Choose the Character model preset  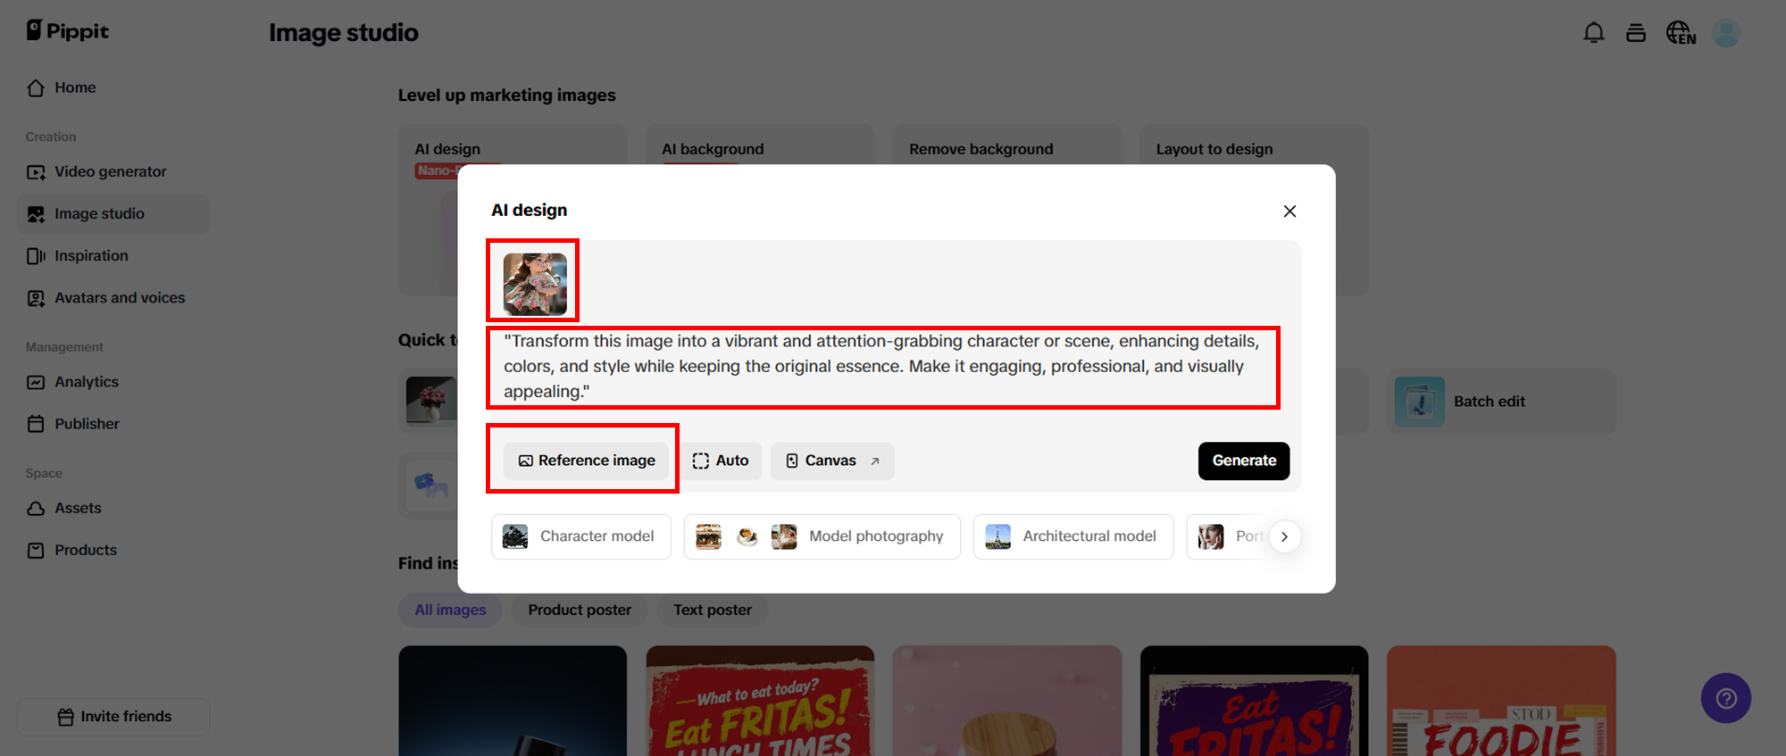[x=580, y=536]
